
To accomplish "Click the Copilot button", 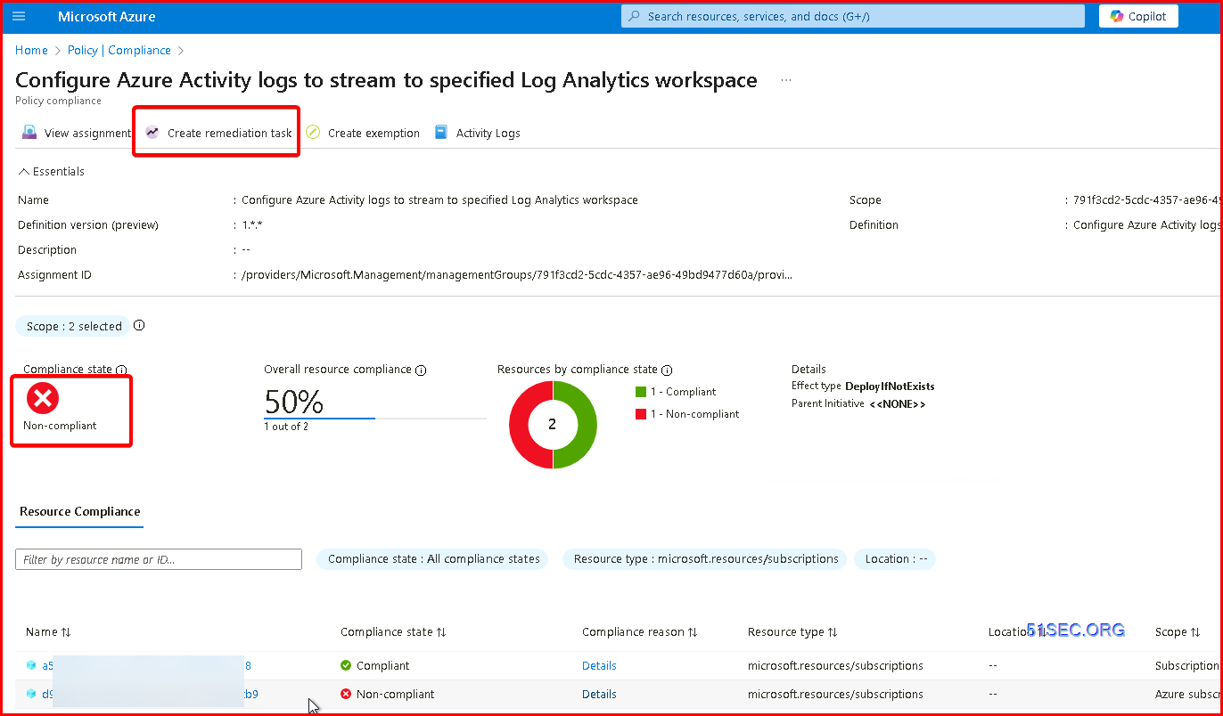I will 1138,16.
